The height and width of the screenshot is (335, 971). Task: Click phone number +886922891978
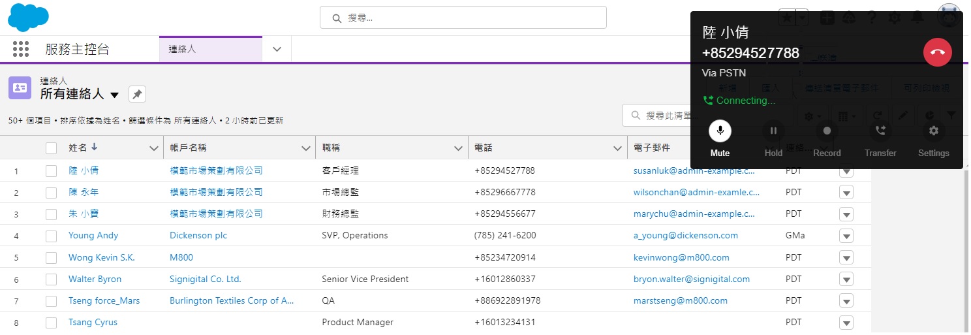coord(508,300)
